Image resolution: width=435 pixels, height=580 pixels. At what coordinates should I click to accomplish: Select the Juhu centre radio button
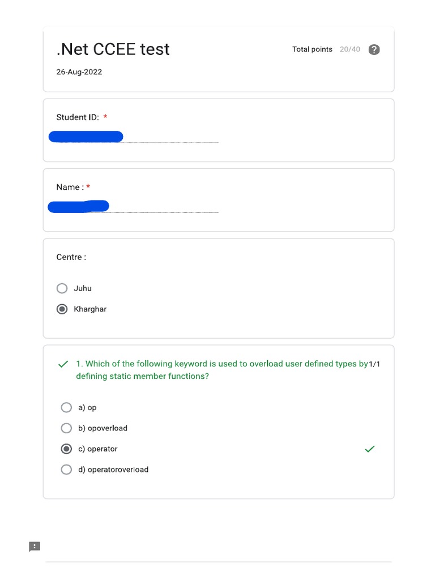coord(62,288)
